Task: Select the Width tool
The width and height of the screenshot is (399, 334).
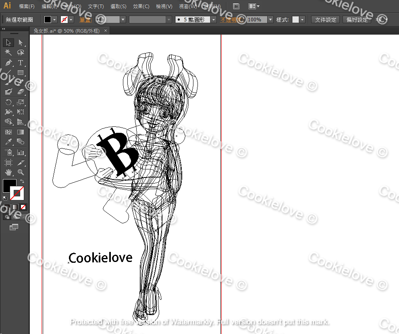Action: coord(8,112)
